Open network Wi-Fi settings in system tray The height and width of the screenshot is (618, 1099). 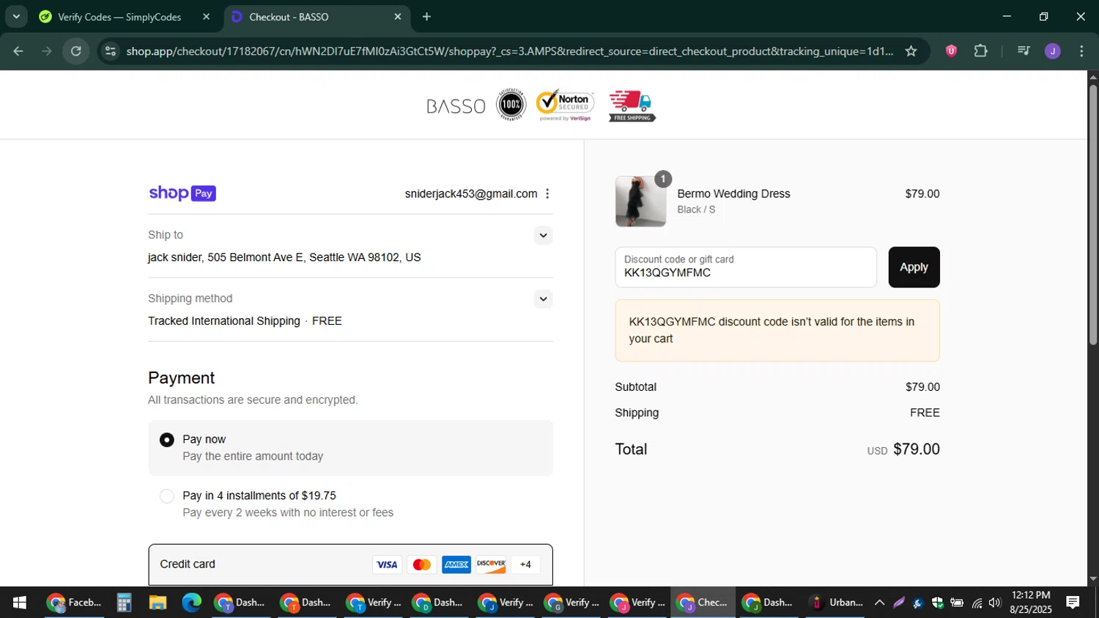(x=977, y=603)
